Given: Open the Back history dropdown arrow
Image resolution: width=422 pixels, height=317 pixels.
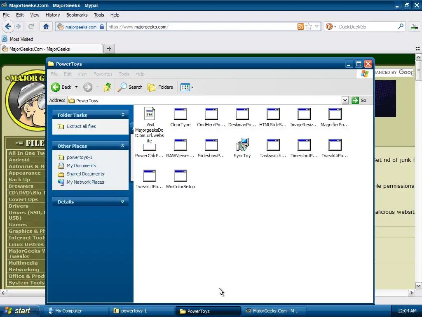Looking at the screenshot, I should pos(76,87).
